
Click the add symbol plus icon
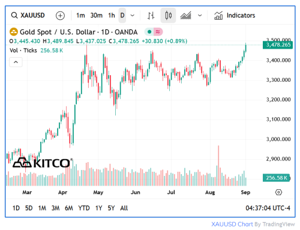60,16
